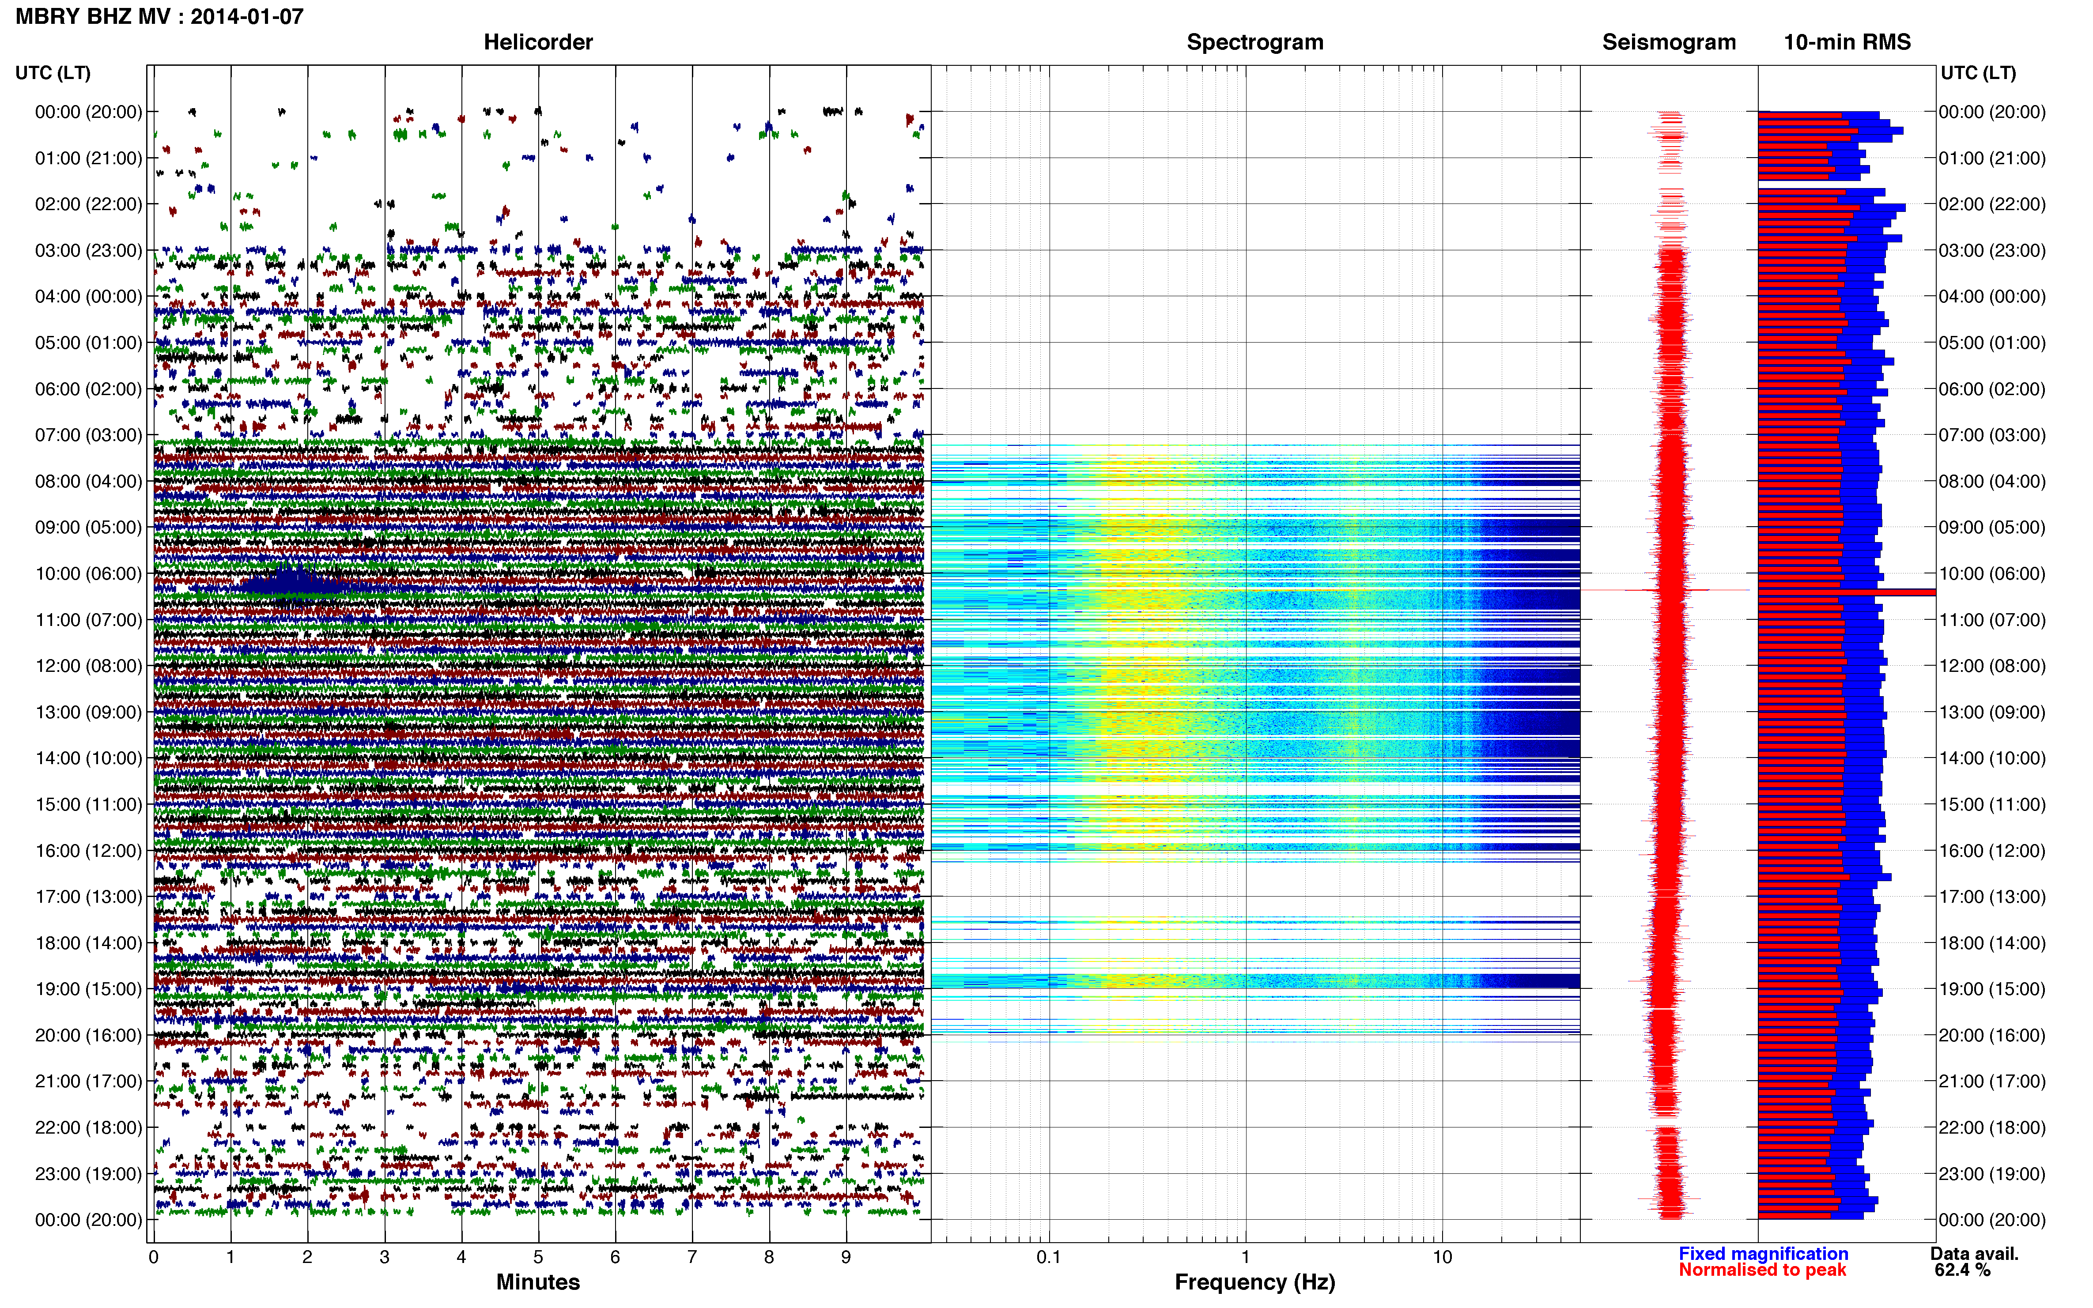Click left time label '09:00 (05:00)'
This screenshot has width=2093, height=1308.
pyautogui.click(x=88, y=527)
